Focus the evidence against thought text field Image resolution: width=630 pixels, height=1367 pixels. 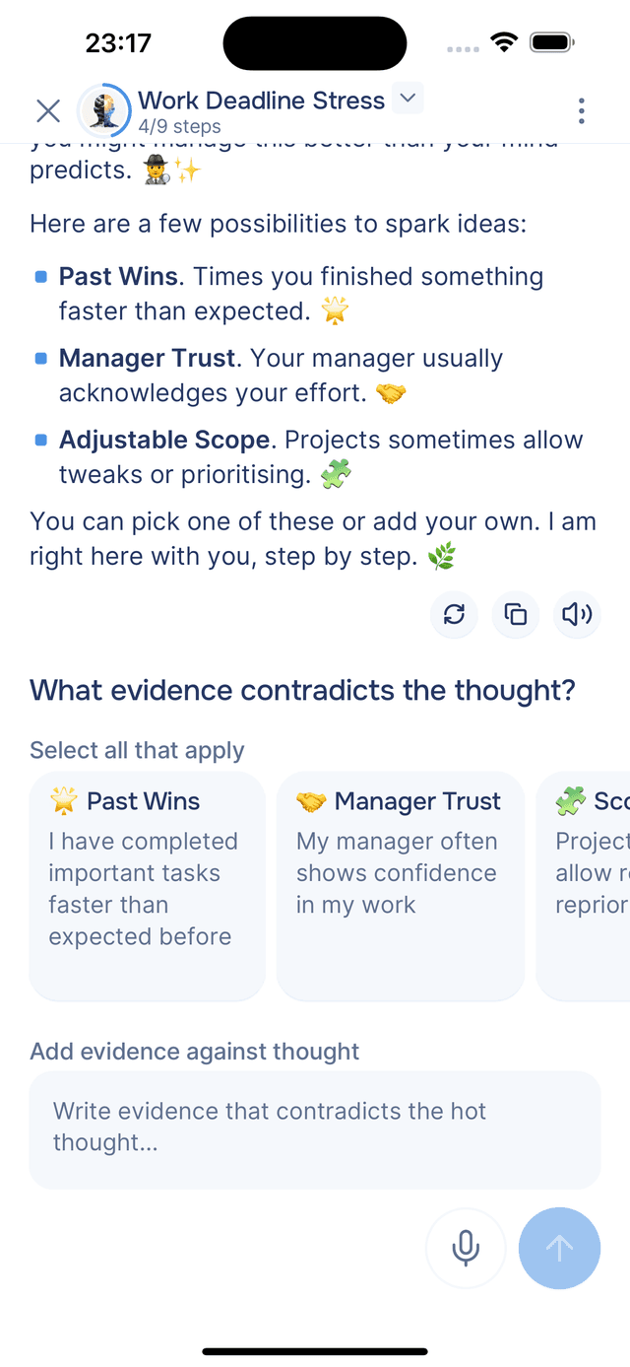click(315, 1129)
